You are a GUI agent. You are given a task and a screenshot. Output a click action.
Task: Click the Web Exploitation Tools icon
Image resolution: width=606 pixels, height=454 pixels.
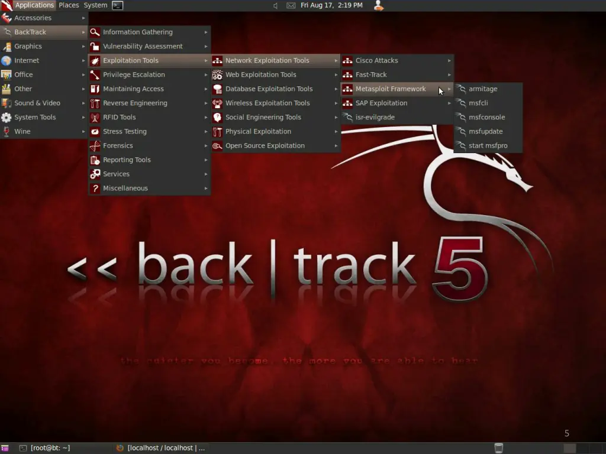[x=217, y=74]
